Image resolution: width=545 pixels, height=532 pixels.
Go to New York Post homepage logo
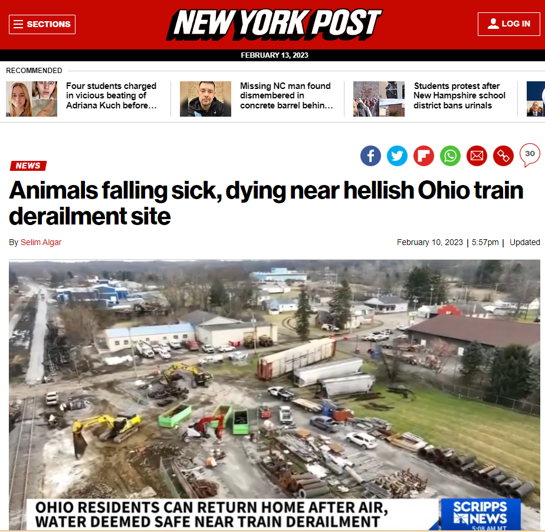point(274,24)
